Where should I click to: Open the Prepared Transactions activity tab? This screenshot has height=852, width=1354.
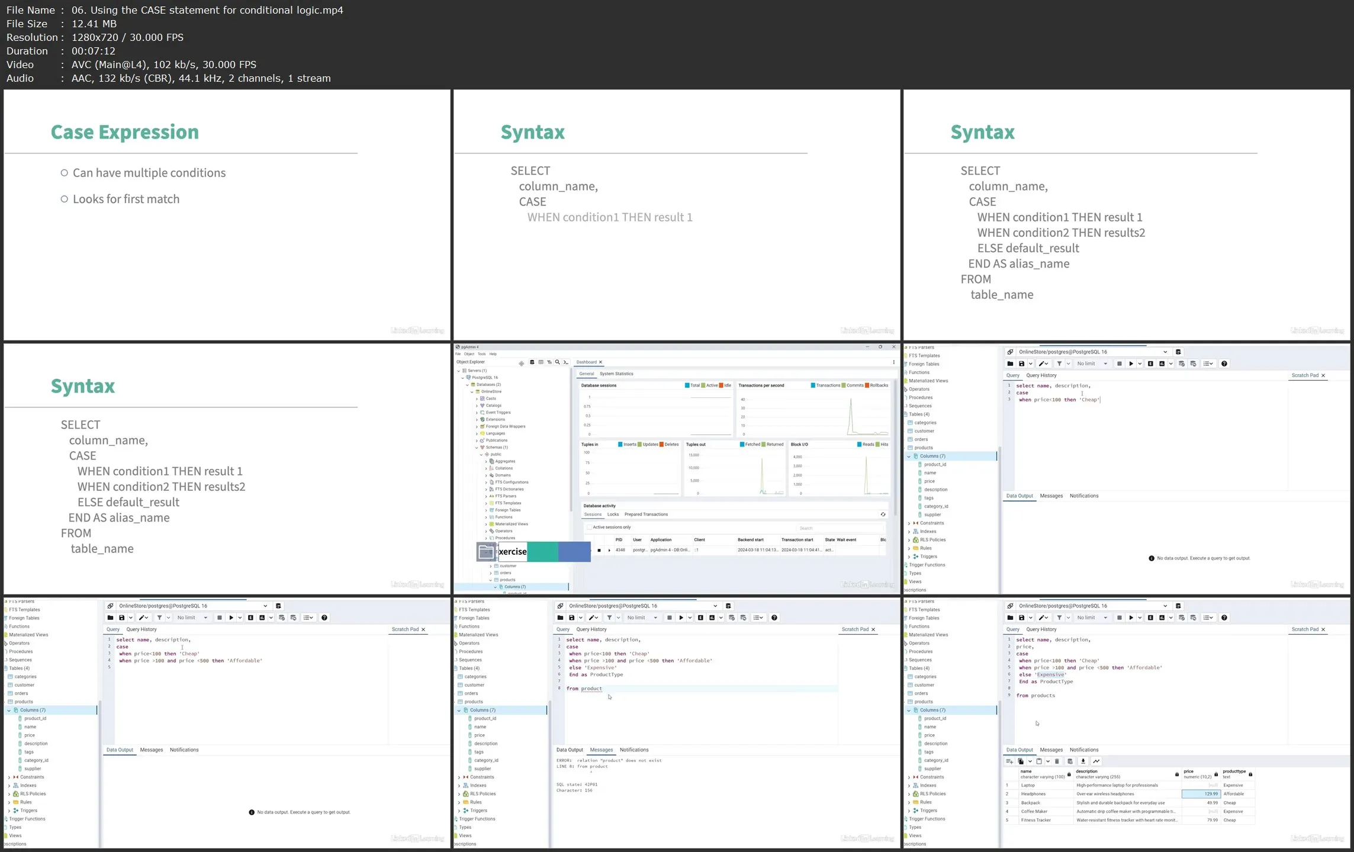[645, 515]
